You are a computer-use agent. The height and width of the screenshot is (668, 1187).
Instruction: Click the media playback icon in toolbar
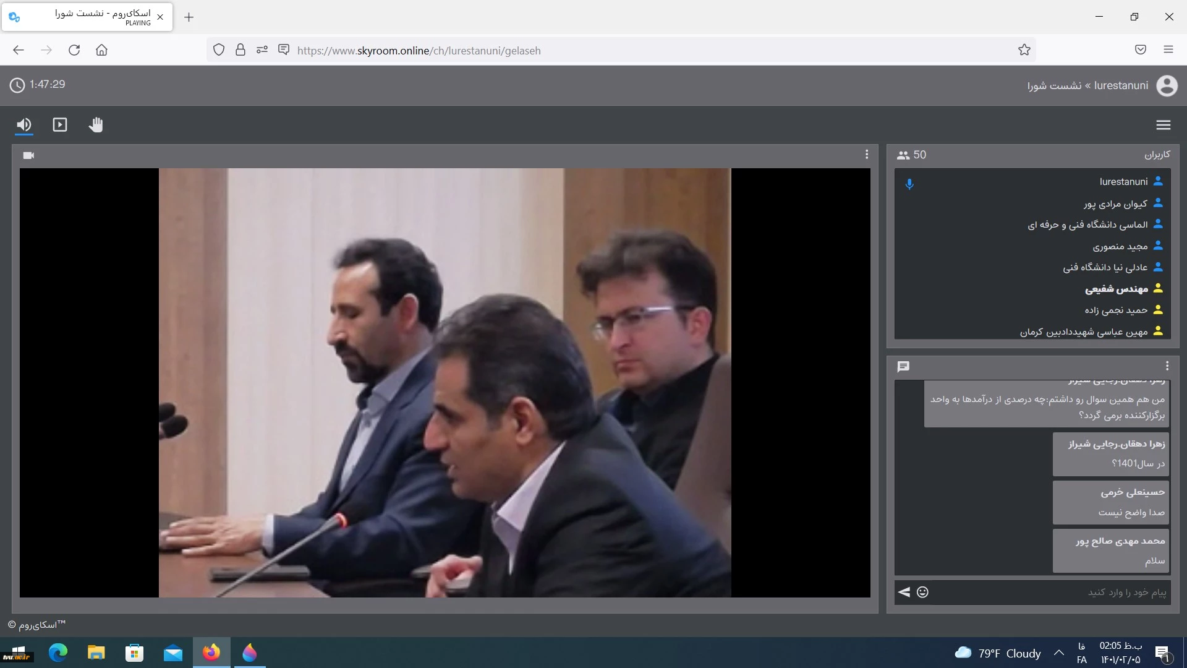coord(60,125)
